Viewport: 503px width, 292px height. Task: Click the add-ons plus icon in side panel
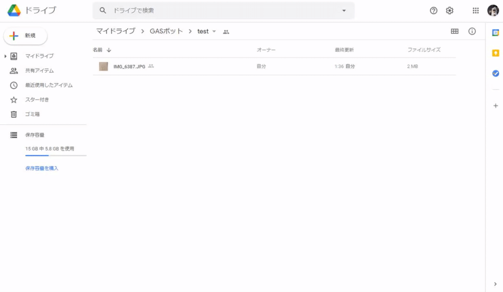pyautogui.click(x=495, y=106)
